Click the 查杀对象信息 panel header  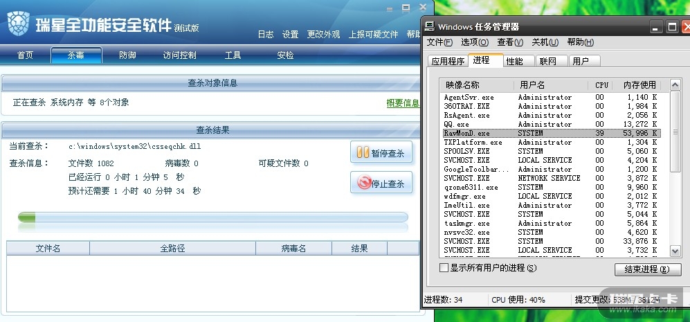212,83
